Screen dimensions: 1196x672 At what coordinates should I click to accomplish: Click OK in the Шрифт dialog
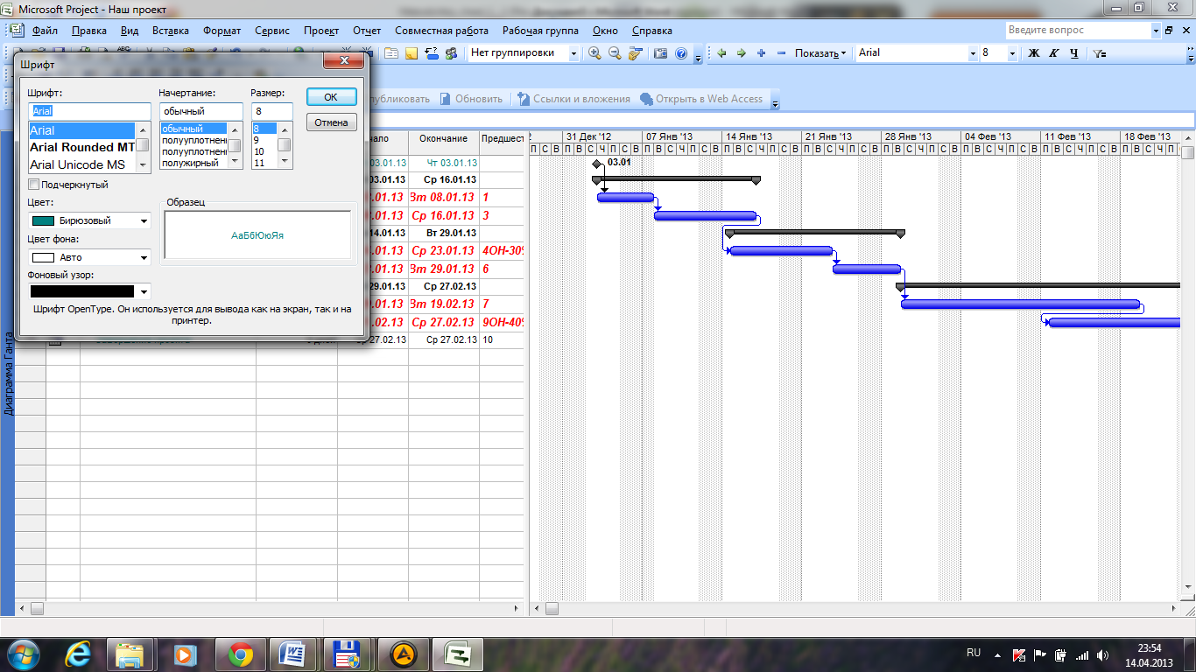click(x=331, y=97)
